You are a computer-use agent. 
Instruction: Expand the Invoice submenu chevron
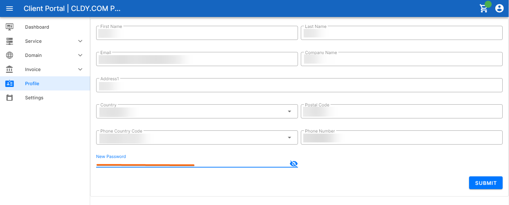pos(80,69)
